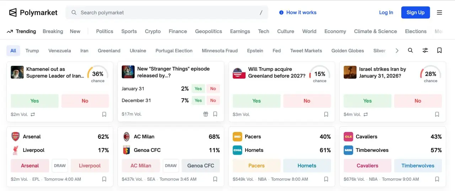455x191 pixels.
Task: Open the Climate & Science category
Action: coord(375,31)
